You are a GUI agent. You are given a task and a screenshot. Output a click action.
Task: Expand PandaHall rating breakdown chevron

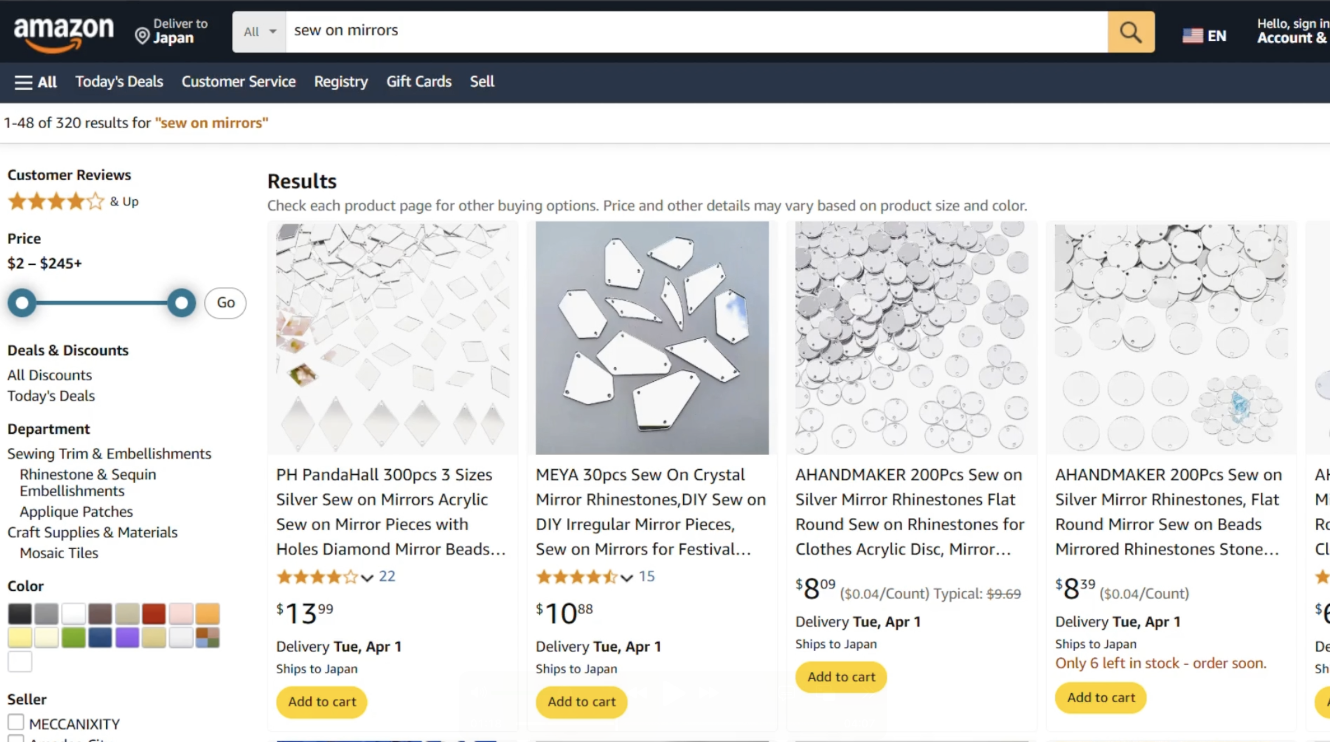pos(367,578)
